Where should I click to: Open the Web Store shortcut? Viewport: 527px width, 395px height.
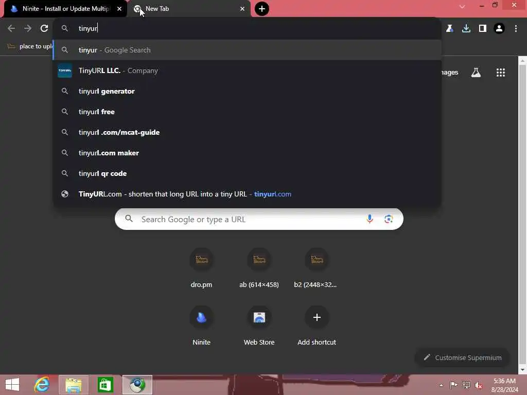coord(259,326)
